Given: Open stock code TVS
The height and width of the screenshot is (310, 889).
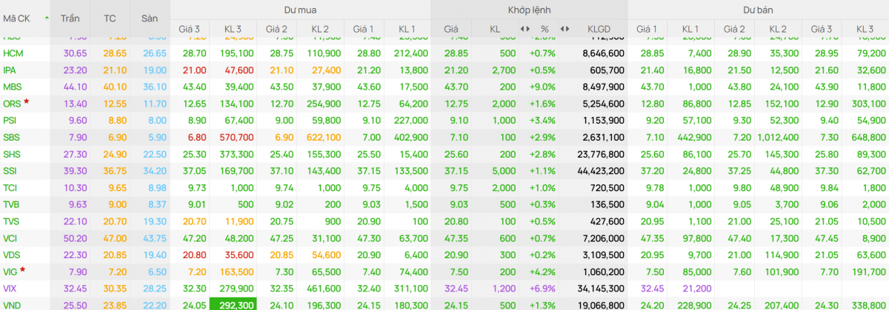Looking at the screenshot, I should tap(11, 220).
